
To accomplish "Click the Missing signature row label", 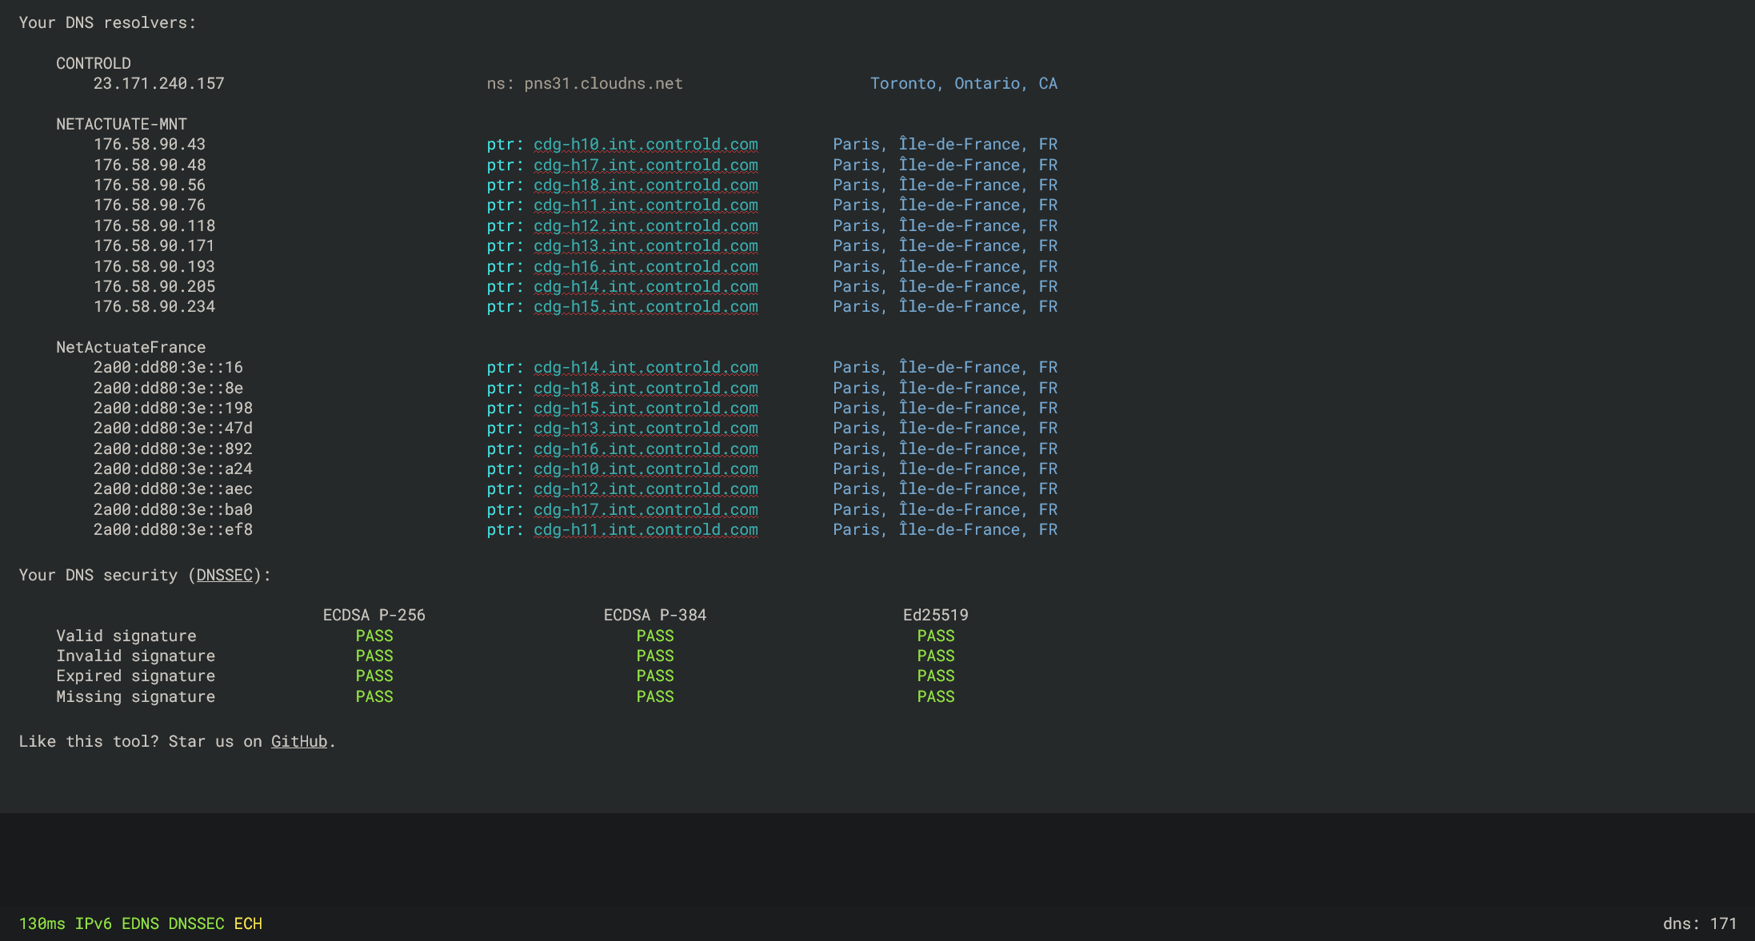I will click(136, 696).
